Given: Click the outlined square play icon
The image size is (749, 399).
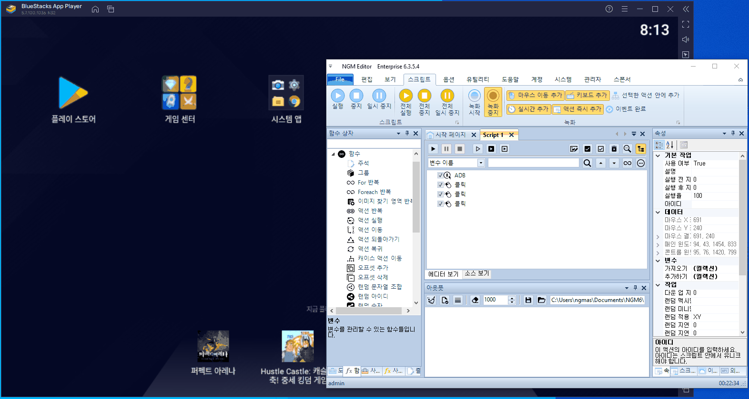Looking at the screenshot, I should (505, 149).
